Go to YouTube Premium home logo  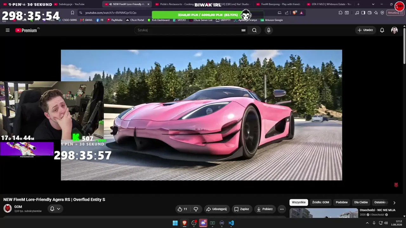point(26,30)
